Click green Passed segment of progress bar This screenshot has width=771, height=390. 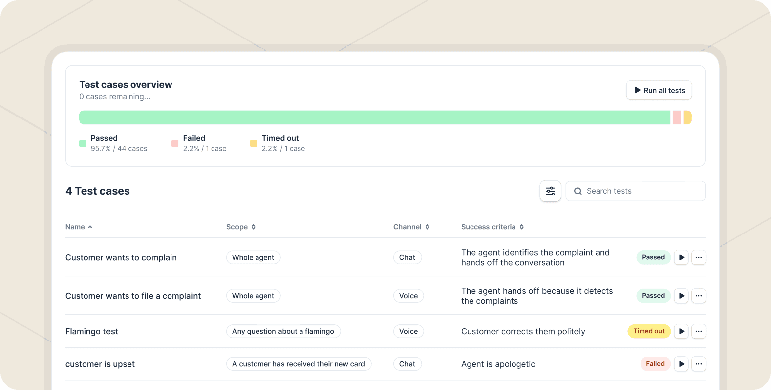375,117
